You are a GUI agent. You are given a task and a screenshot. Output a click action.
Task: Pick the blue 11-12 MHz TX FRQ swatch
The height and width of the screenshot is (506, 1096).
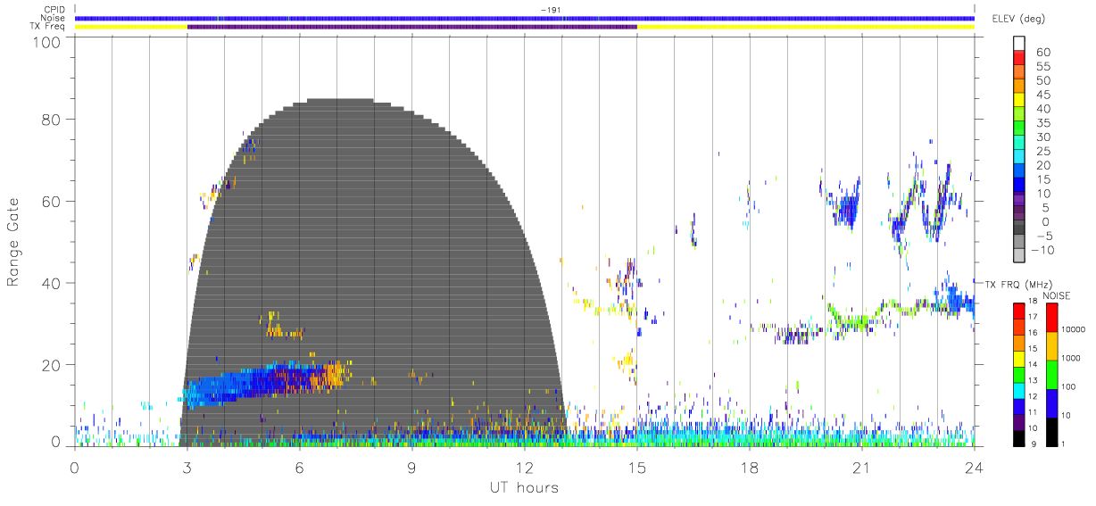pyautogui.click(x=1020, y=407)
